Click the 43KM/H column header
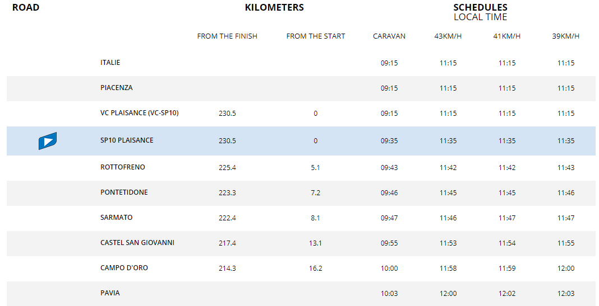The height and width of the screenshot is (306, 599). [x=448, y=36]
